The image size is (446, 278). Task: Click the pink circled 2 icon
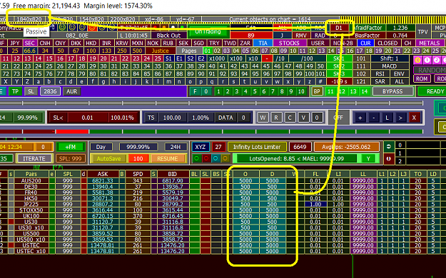[x=437, y=61]
